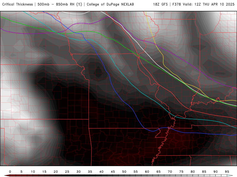Click the "F378" forecast hour text

coord(177,4)
